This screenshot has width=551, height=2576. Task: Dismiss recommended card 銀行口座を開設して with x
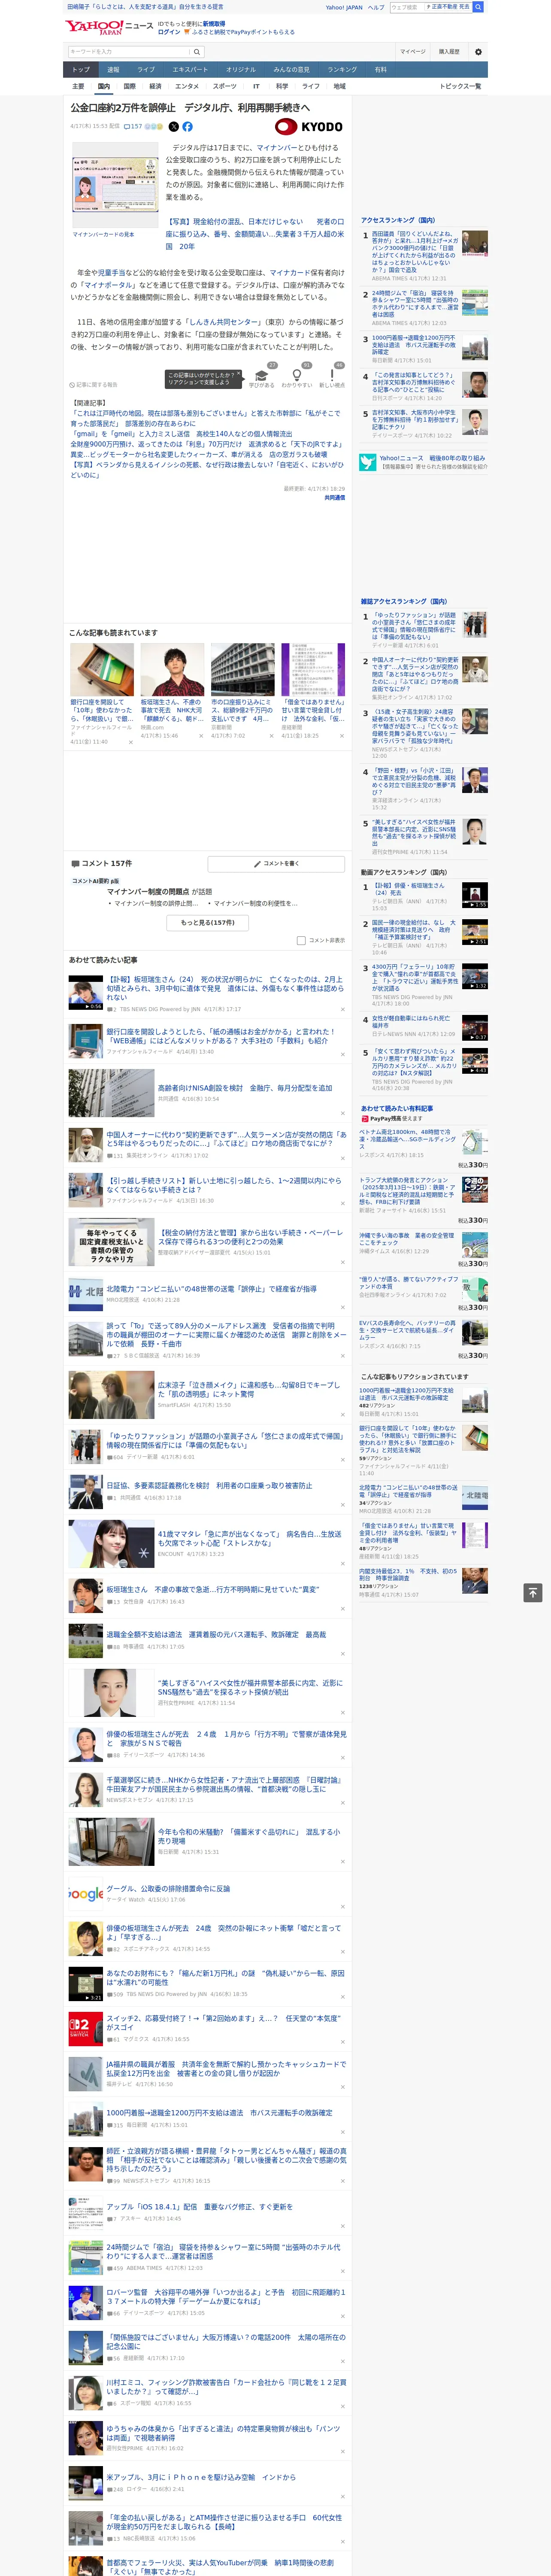(130, 742)
